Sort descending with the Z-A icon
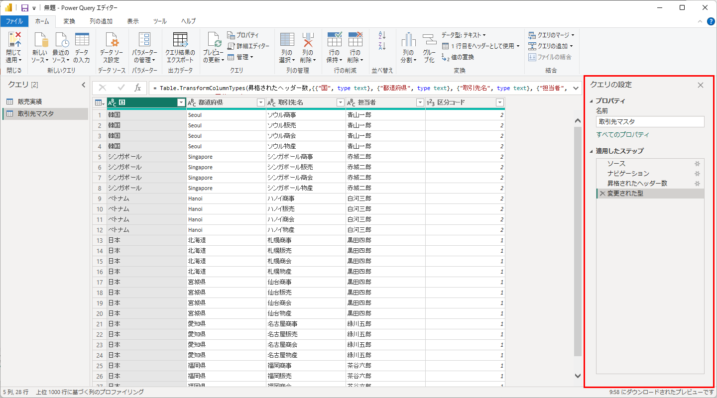The image size is (717, 398). point(382,46)
